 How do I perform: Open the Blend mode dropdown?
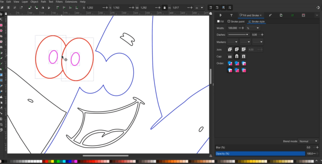coord(308,141)
